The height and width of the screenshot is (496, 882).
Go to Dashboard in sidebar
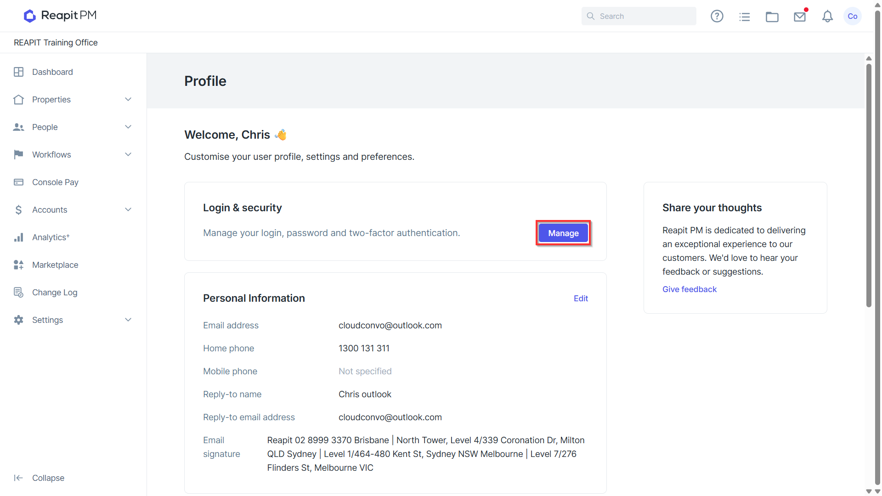point(52,72)
